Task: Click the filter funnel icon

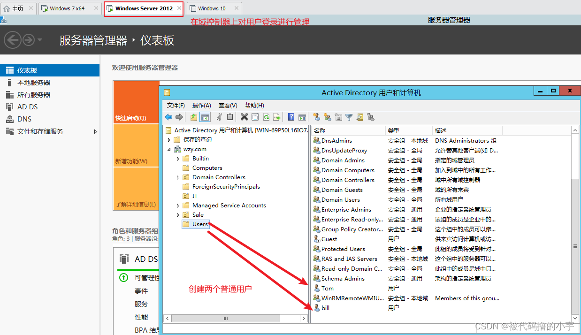Action: (349, 117)
